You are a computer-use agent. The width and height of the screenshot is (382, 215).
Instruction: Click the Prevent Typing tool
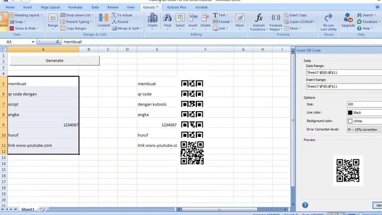click(x=76, y=21)
